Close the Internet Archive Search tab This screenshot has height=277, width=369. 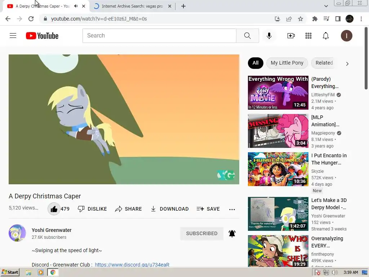tap(169, 6)
